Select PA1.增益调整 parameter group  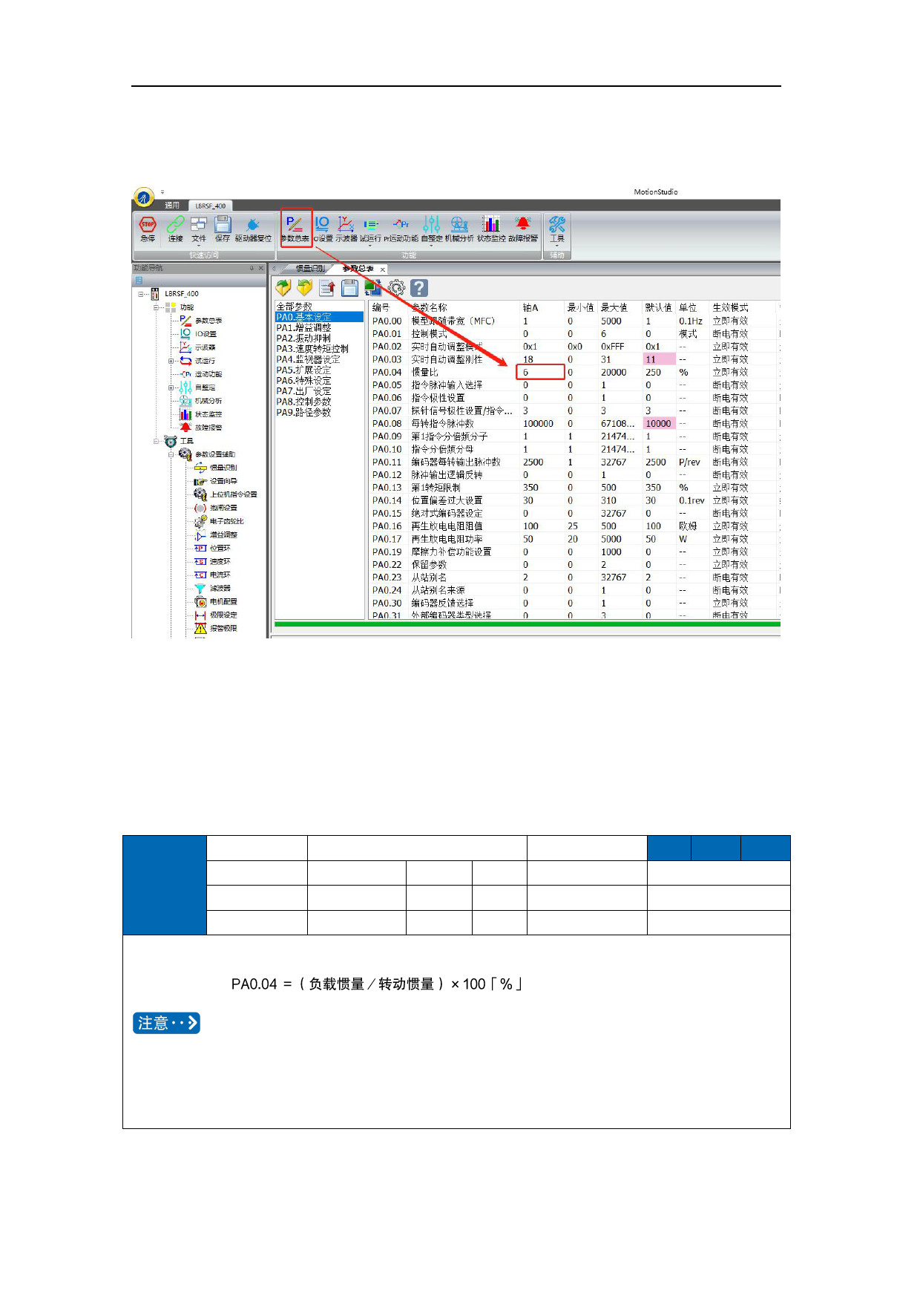[x=303, y=327]
